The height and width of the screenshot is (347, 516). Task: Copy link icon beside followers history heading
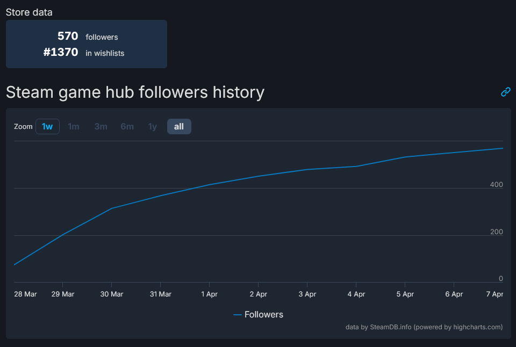tap(505, 92)
